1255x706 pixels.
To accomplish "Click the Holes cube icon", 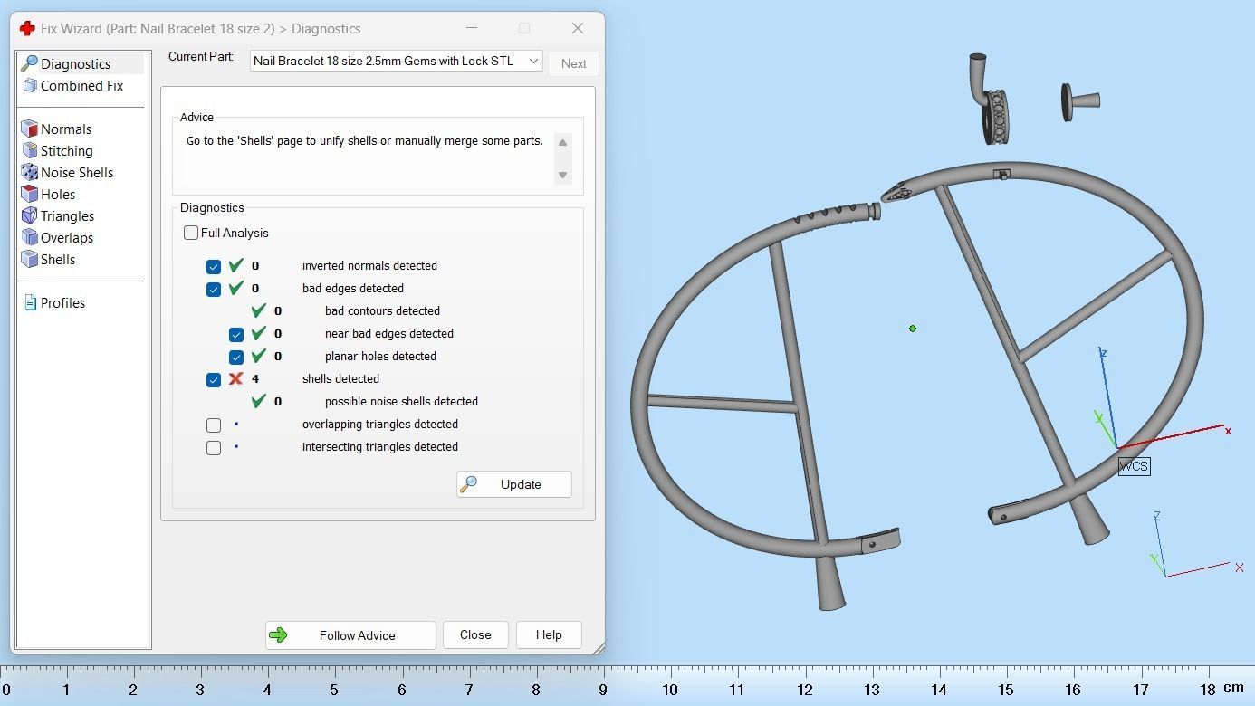I will 29,194.
